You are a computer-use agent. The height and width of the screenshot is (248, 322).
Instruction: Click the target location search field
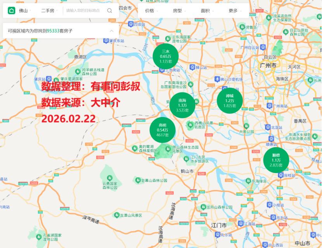84,11
